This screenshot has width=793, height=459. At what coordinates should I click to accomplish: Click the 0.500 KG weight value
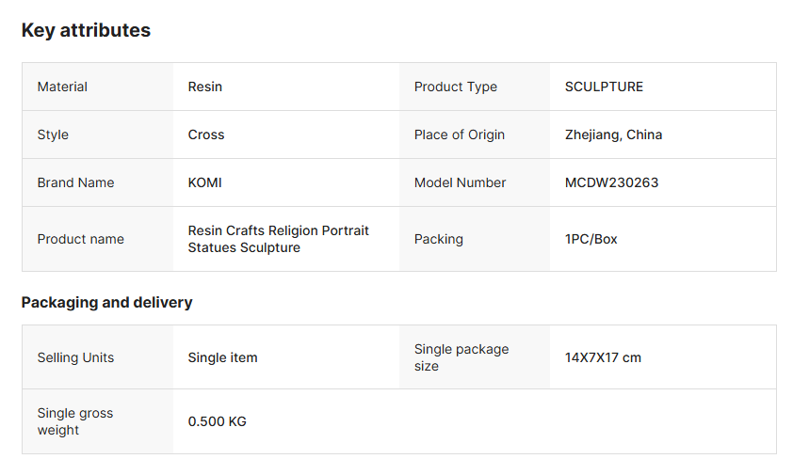tap(217, 421)
